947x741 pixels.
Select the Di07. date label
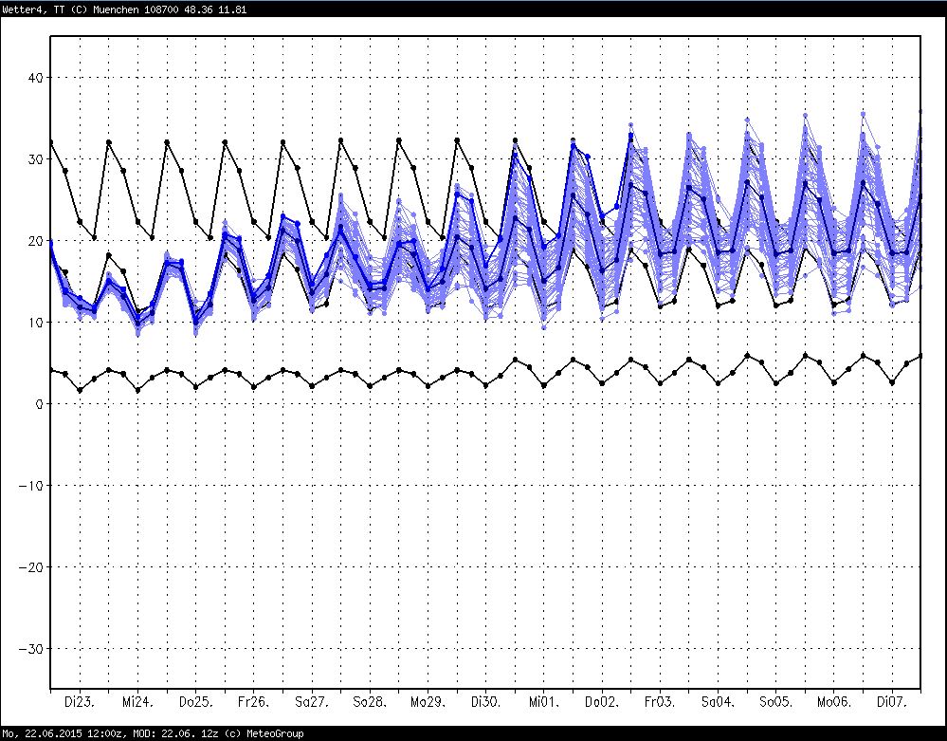[x=891, y=702]
